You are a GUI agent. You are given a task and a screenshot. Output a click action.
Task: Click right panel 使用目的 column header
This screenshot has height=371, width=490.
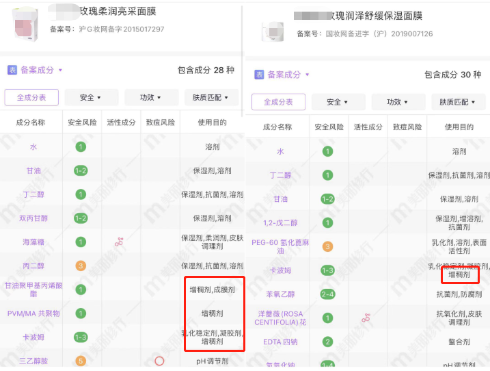pyautogui.click(x=459, y=127)
